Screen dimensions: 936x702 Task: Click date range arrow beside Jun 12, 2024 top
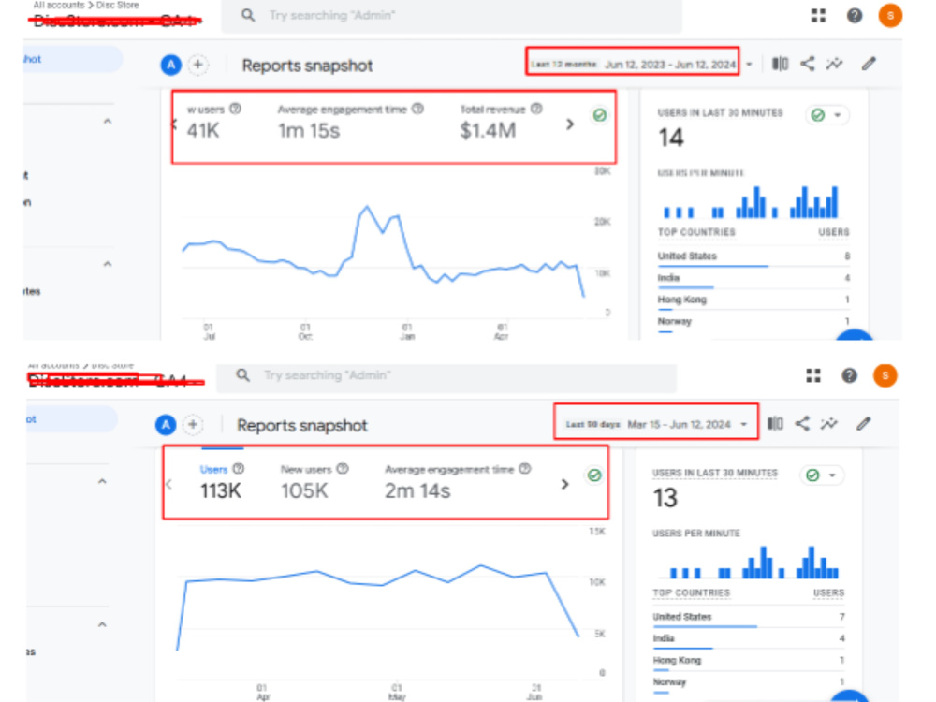(x=749, y=65)
